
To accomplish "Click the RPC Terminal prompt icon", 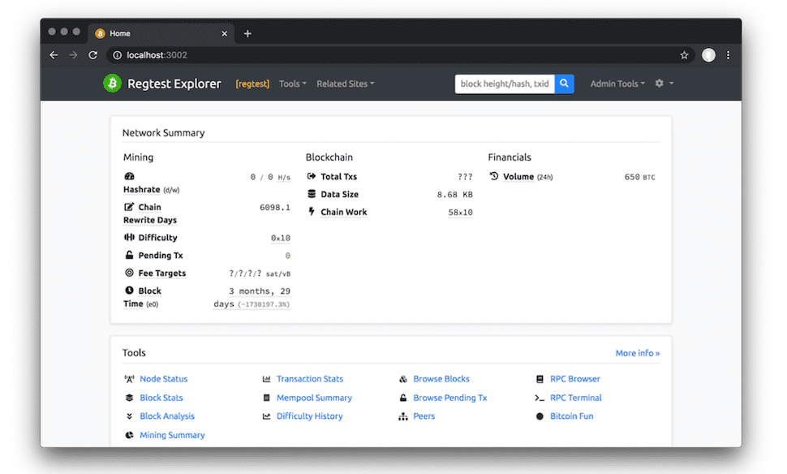I will click(x=540, y=398).
